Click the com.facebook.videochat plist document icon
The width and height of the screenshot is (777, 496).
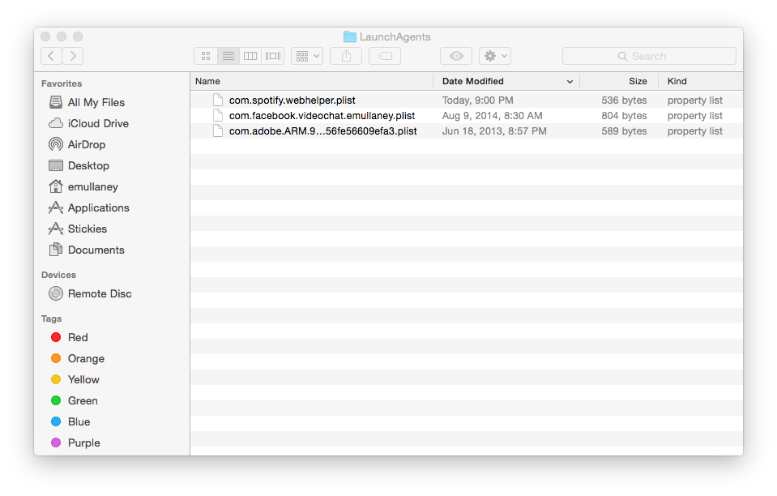(x=217, y=115)
